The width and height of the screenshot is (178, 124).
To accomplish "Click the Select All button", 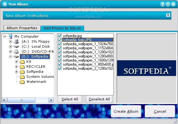I will [x=70, y=99].
